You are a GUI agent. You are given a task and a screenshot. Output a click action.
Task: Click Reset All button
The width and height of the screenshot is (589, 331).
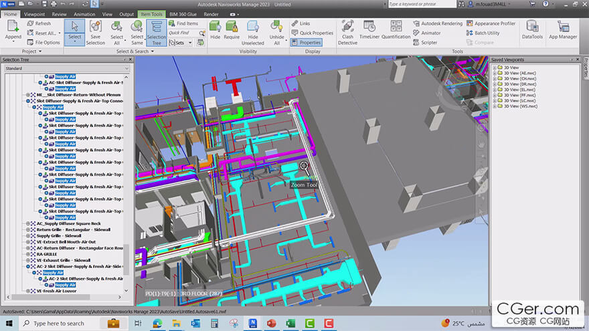[x=42, y=33]
